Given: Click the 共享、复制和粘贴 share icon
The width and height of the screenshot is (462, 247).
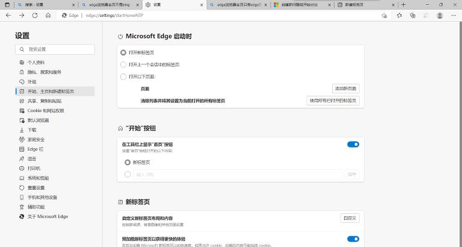Looking at the screenshot, I should [x=22, y=101].
